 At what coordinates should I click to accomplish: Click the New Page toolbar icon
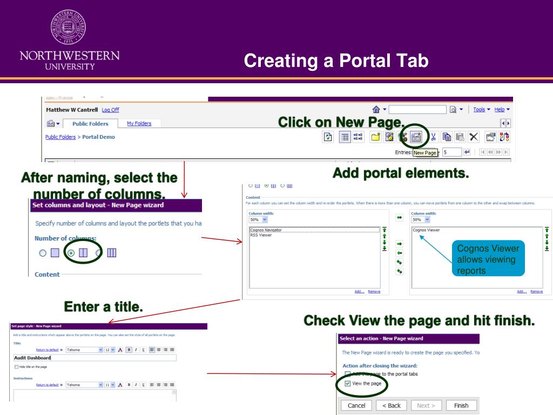coord(416,137)
